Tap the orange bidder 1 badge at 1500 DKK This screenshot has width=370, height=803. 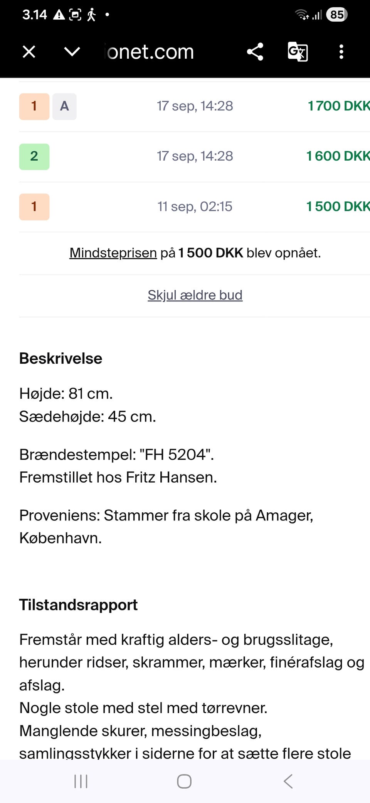(34, 207)
